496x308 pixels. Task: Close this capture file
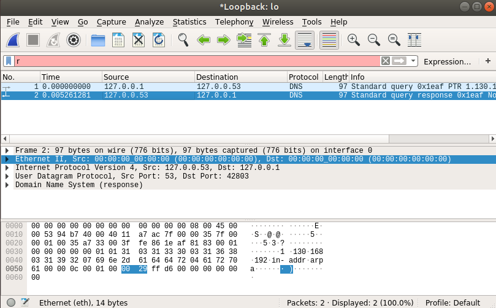[139, 40]
